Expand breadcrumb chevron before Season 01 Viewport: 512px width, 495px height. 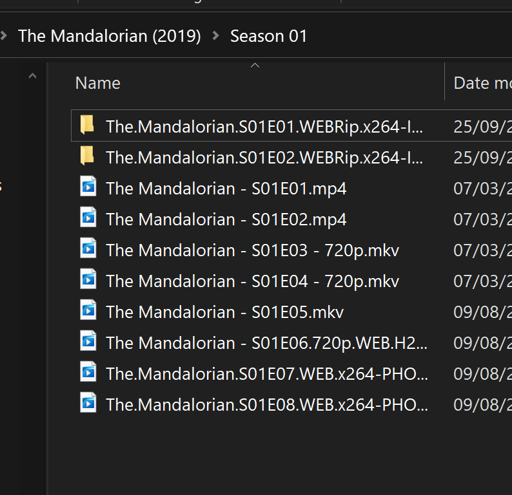(x=215, y=36)
